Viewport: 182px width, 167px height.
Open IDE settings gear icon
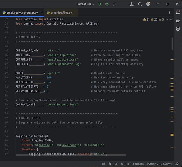(148, 4)
